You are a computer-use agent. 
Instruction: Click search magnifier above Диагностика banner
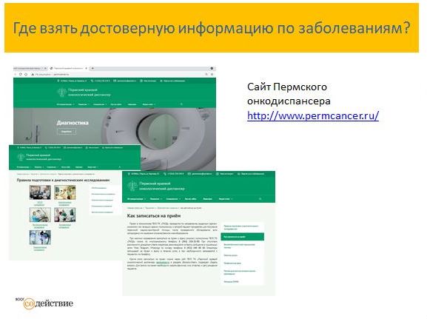(181, 104)
